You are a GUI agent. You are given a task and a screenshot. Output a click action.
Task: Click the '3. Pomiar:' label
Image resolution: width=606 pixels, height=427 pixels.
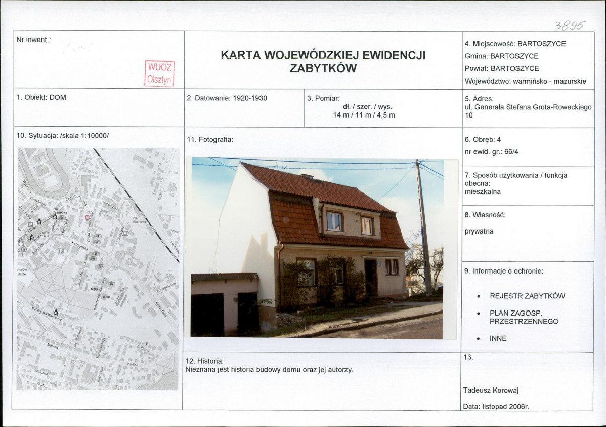[x=323, y=98]
